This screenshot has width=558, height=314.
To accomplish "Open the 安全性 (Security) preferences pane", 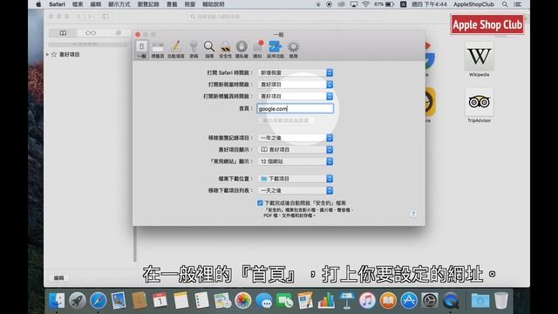I will (225, 50).
